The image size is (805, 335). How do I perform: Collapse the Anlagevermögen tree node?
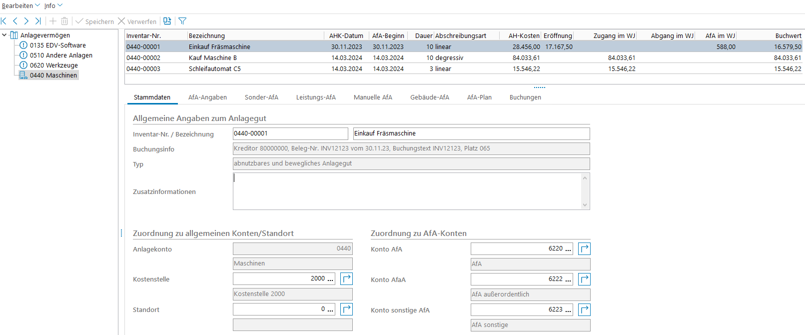pos(4,35)
